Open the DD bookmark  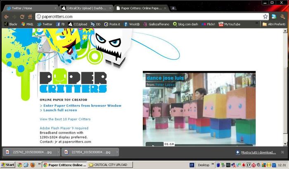tap(95, 24)
